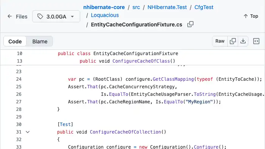Open the Loquacious breadcrumb link

click(105, 15)
